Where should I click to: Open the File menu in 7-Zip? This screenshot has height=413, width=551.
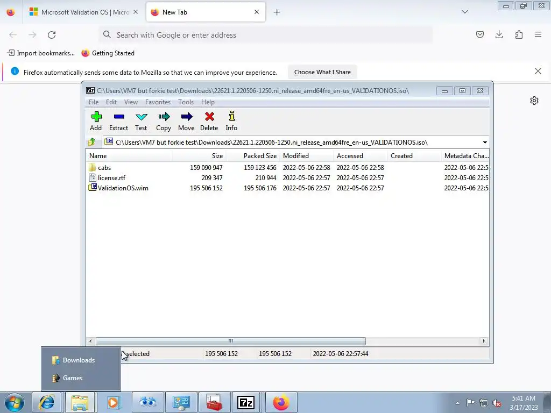tap(94, 102)
